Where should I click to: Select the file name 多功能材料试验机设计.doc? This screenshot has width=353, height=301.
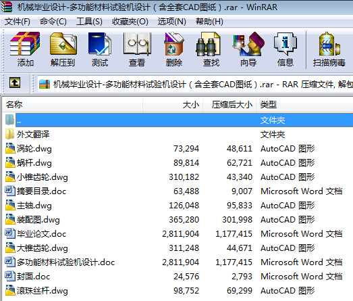coord(65,262)
